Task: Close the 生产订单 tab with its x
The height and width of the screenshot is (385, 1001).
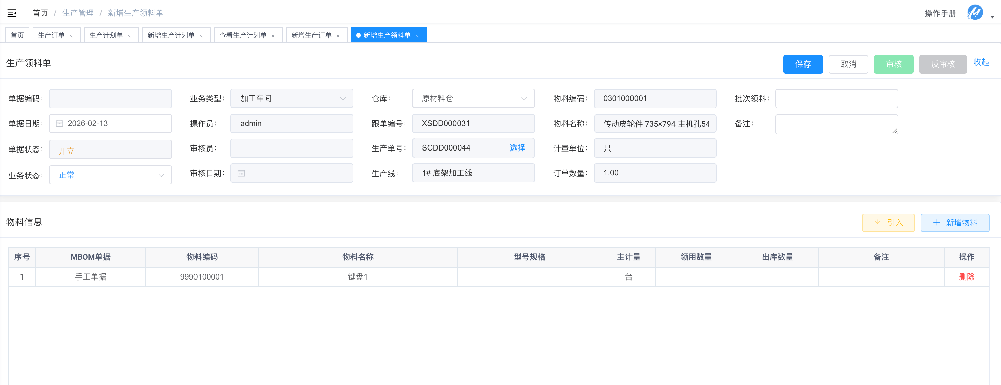Action: (72, 36)
